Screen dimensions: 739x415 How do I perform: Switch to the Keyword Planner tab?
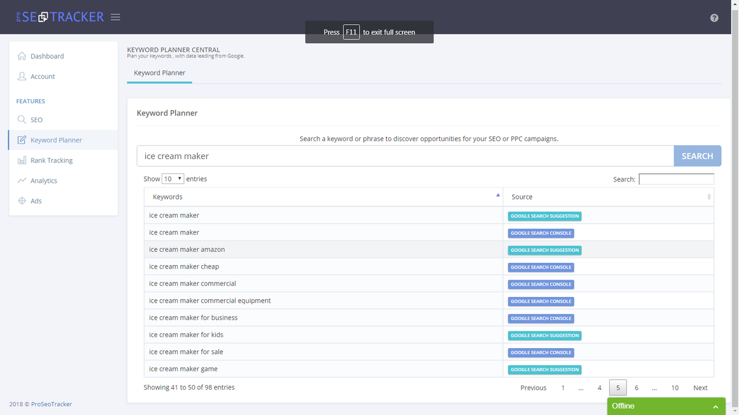(x=159, y=73)
